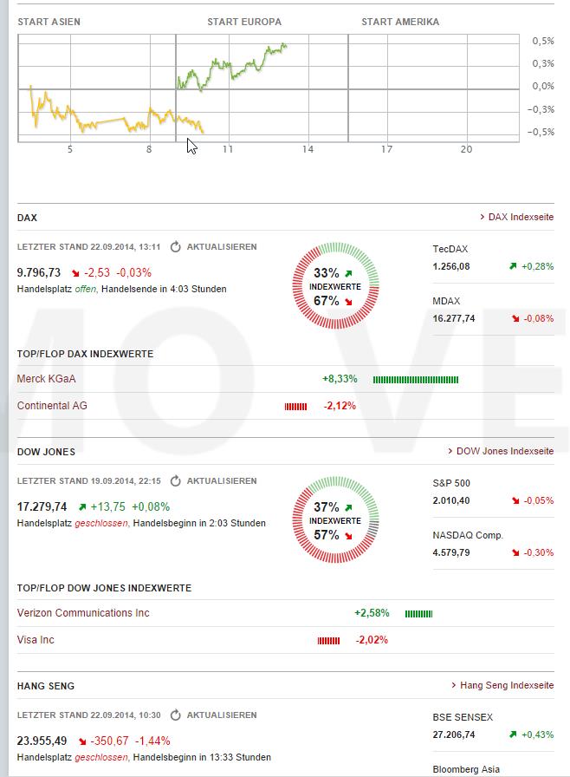Open the Continental AG stock link

click(x=52, y=405)
